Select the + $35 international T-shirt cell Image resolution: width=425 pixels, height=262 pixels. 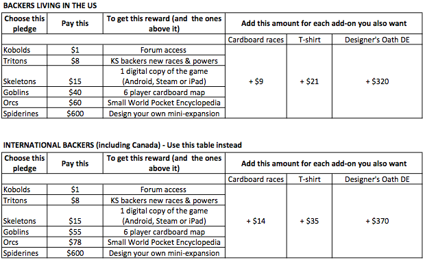point(309,221)
